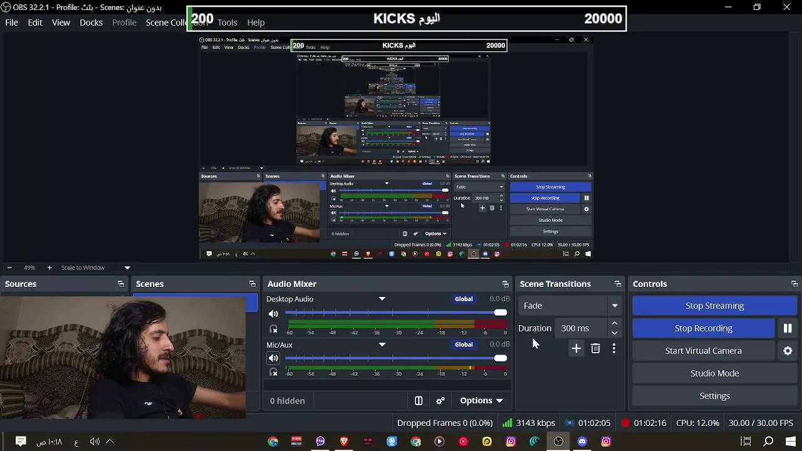Open the Windows notification center
Image resolution: width=802 pixels, height=451 pixels.
[x=21, y=442]
